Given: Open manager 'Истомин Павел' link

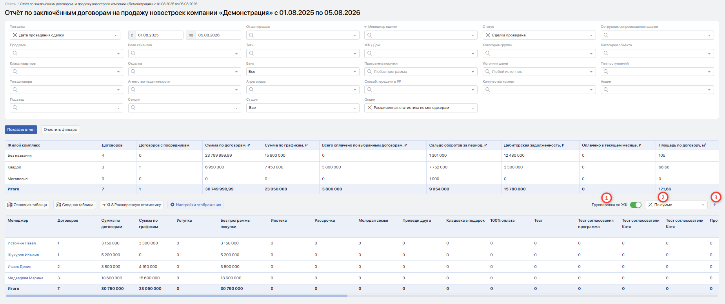Looking at the screenshot, I should [x=22, y=243].
